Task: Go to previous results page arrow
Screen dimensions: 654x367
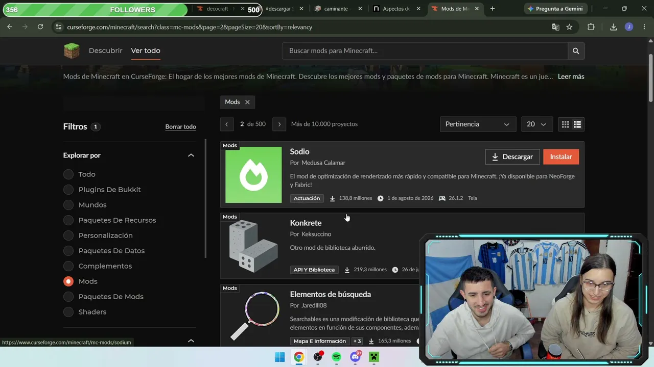Action: click(227, 124)
